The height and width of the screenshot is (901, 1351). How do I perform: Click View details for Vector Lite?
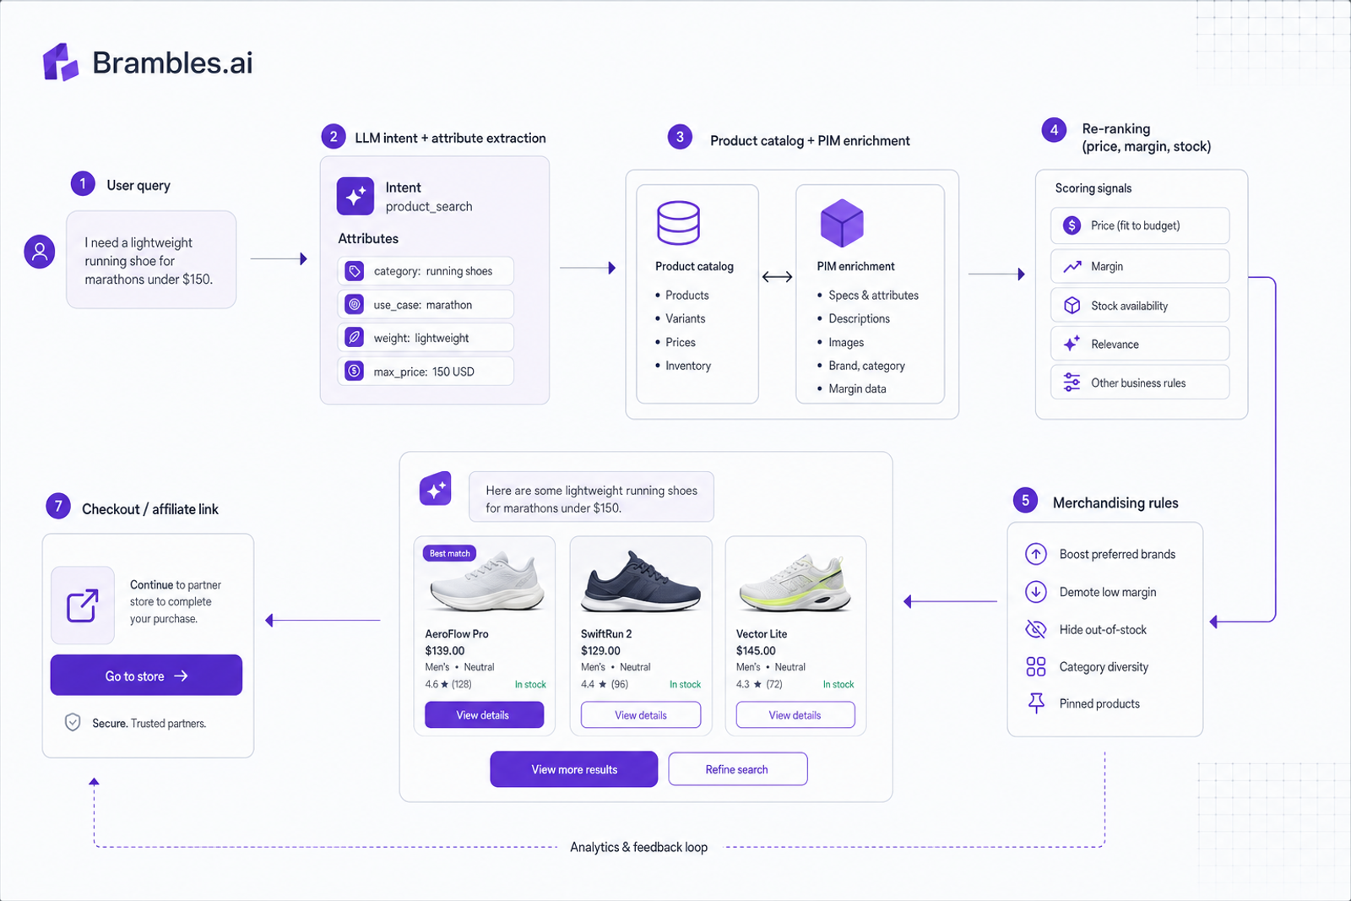795,715
